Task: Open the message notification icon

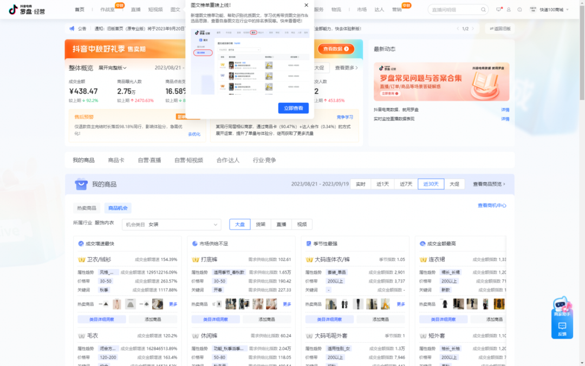Action: point(499,9)
